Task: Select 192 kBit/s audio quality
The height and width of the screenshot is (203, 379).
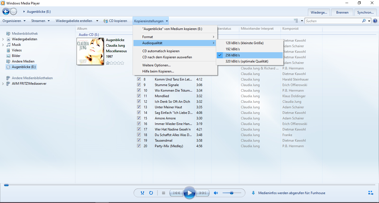Action: click(x=250, y=49)
